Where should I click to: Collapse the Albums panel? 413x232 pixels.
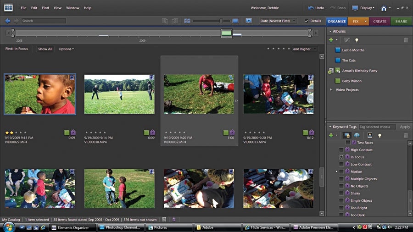tap(330, 31)
